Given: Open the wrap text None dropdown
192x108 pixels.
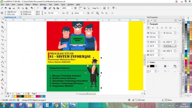Looking at the screenshot, I should point(84,13).
